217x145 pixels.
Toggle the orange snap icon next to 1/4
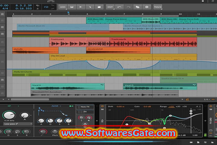click(213, 99)
